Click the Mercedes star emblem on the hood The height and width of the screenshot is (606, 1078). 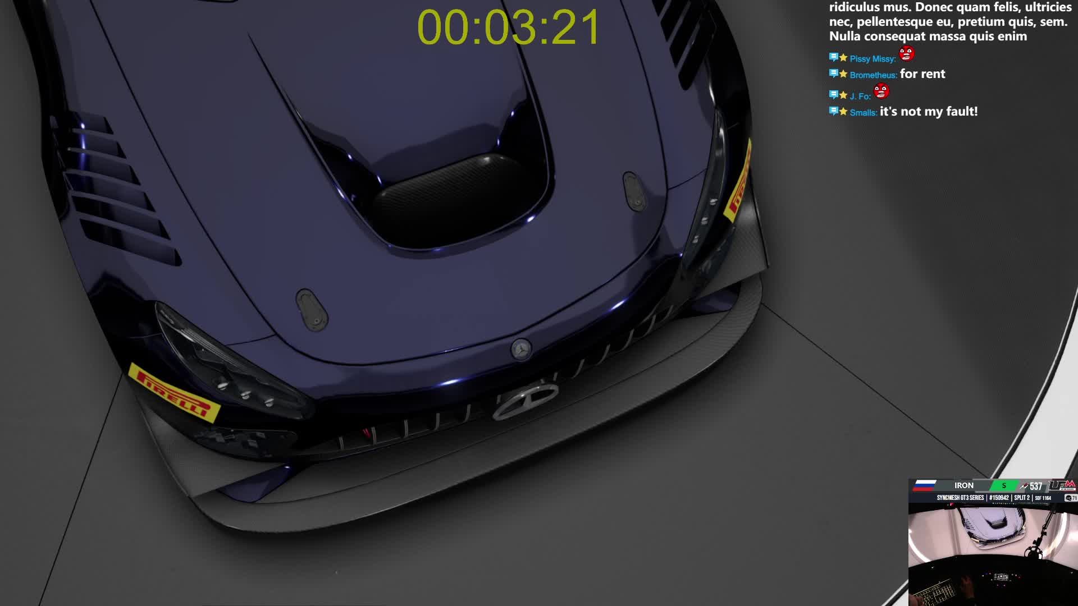click(x=521, y=349)
